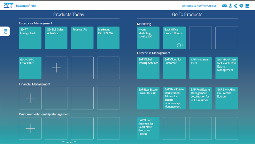Screen dimensions: 255x144
Task: Save roadmap using floppy disk icon
Action: [x=247, y=6]
